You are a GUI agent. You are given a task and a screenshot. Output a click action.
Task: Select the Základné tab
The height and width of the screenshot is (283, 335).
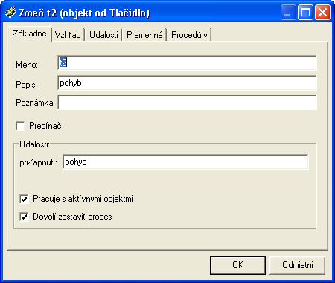pos(29,34)
